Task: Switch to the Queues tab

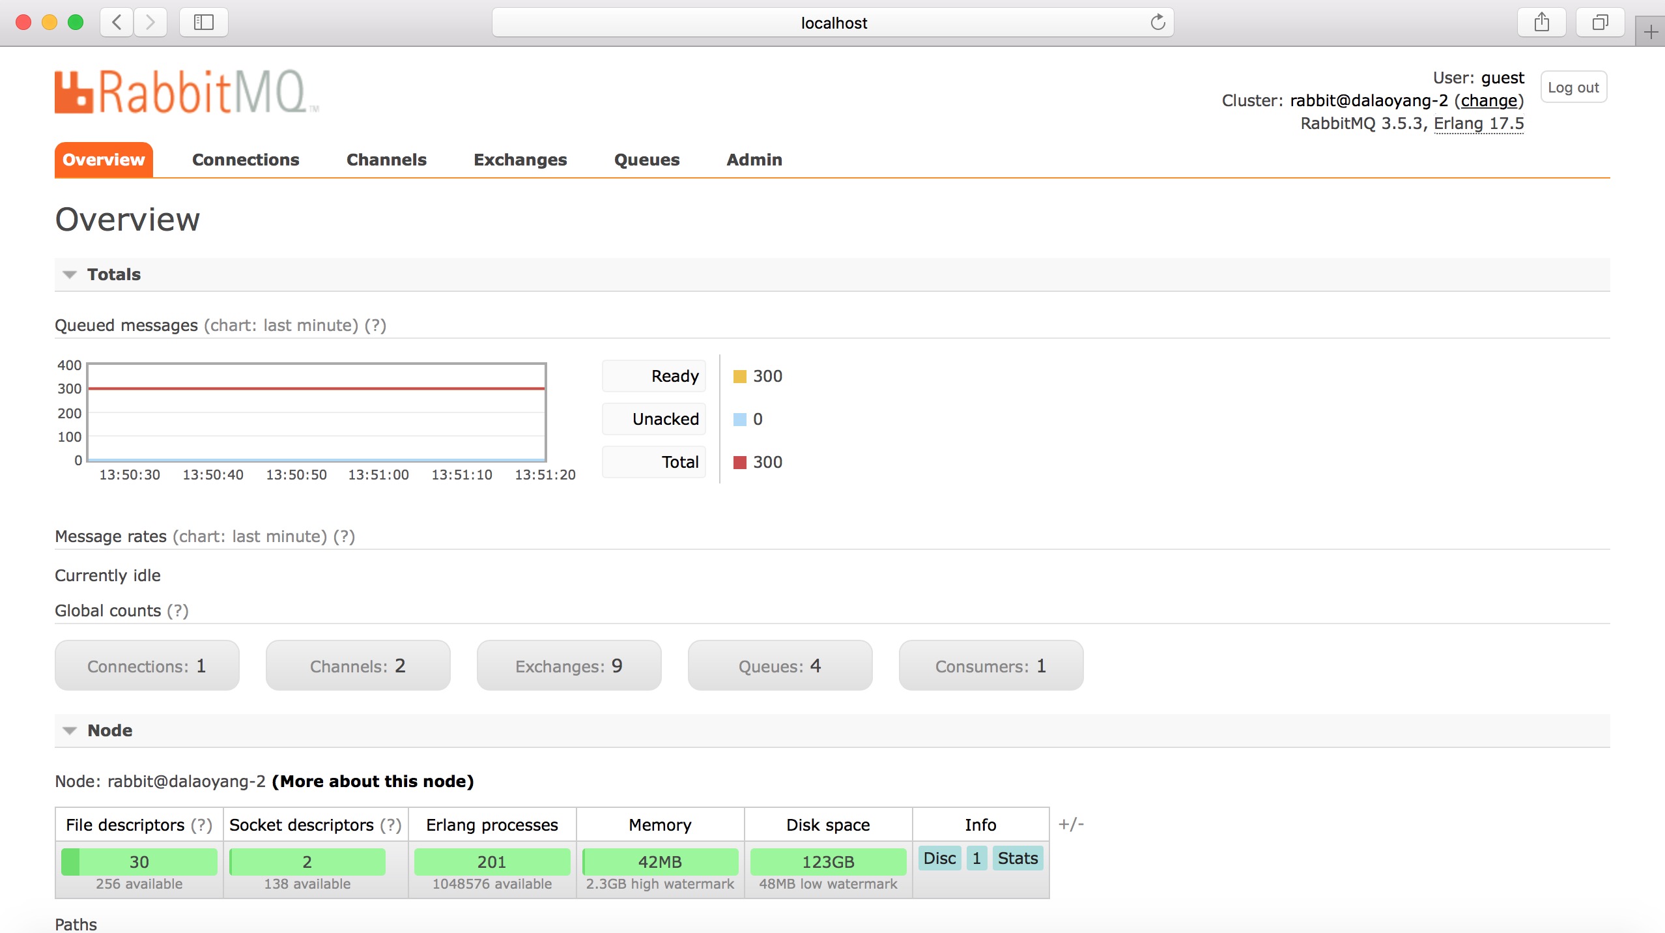Action: (x=647, y=160)
